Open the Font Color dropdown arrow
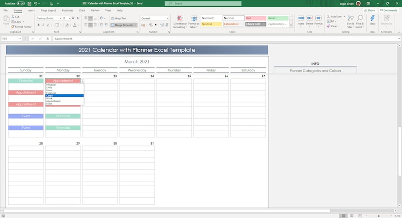 tap(78, 25)
